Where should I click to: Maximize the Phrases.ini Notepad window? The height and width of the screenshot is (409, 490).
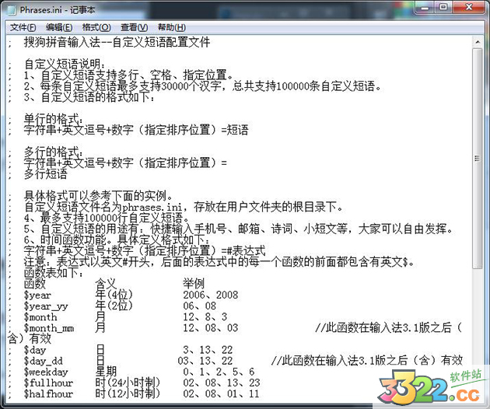pyautogui.click(x=443, y=8)
